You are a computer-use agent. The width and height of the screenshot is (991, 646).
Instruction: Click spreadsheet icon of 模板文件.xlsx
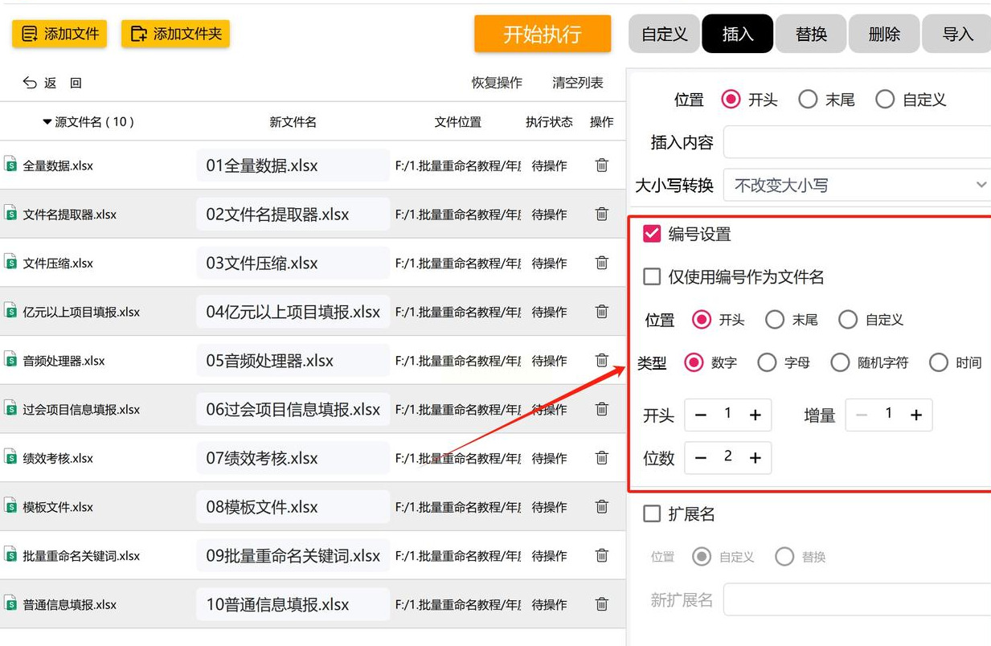point(10,507)
